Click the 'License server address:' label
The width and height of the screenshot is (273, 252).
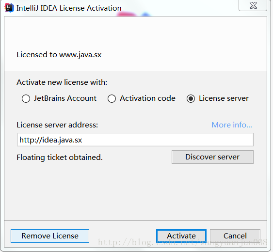[x=57, y=125]
